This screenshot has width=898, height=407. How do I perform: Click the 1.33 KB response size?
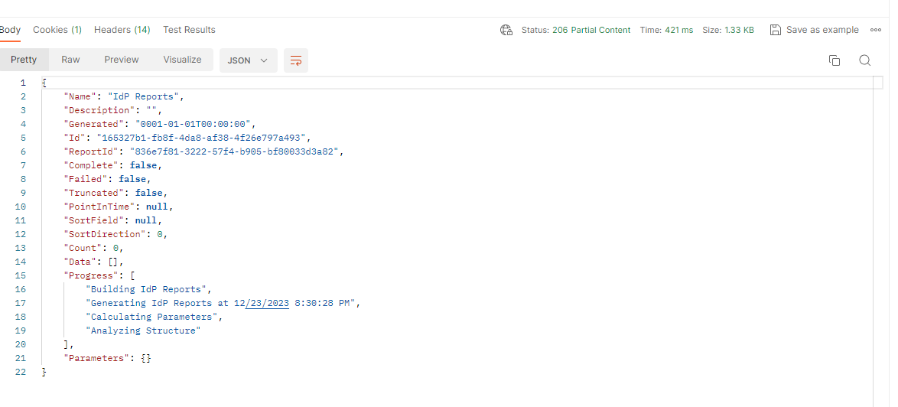(738, 30)
